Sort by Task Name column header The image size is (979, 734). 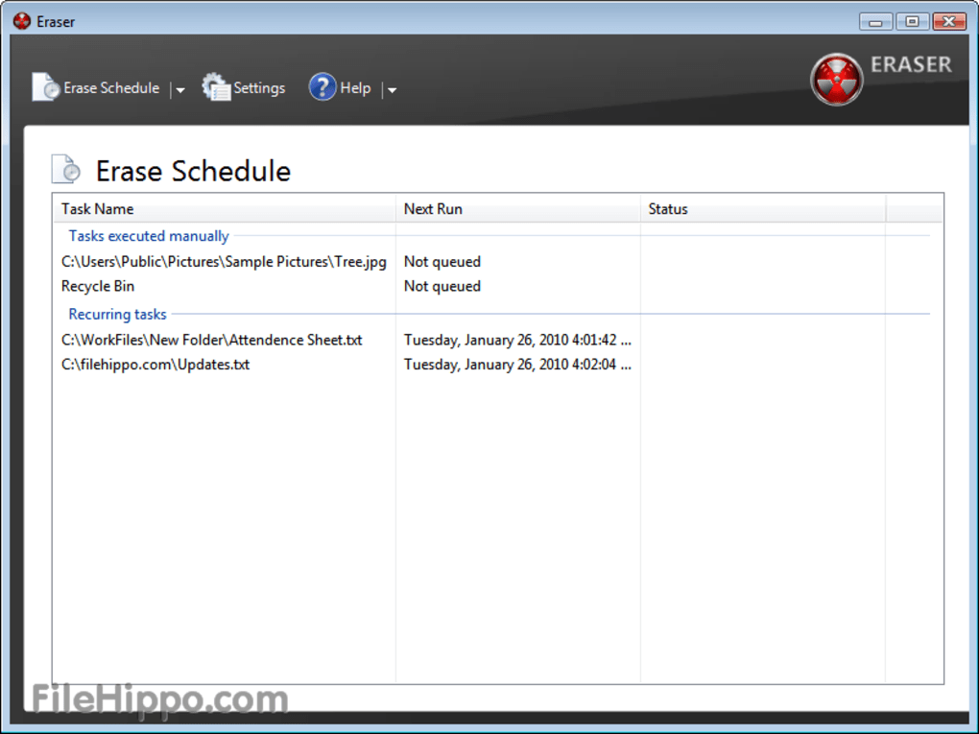click(98, 209)
